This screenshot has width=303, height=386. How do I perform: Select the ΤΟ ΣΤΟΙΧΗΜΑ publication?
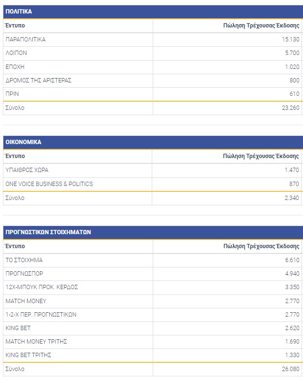[x=24, y=260]
